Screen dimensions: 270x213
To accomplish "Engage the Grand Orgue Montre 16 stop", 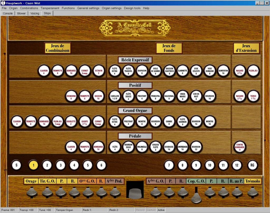I will coord(210,122).
